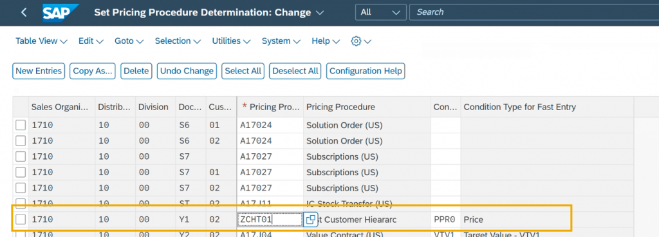The height and width of the screenshot is (237, 659).
Task: Open the settings gear icon menu
Action: pos(361,41)
